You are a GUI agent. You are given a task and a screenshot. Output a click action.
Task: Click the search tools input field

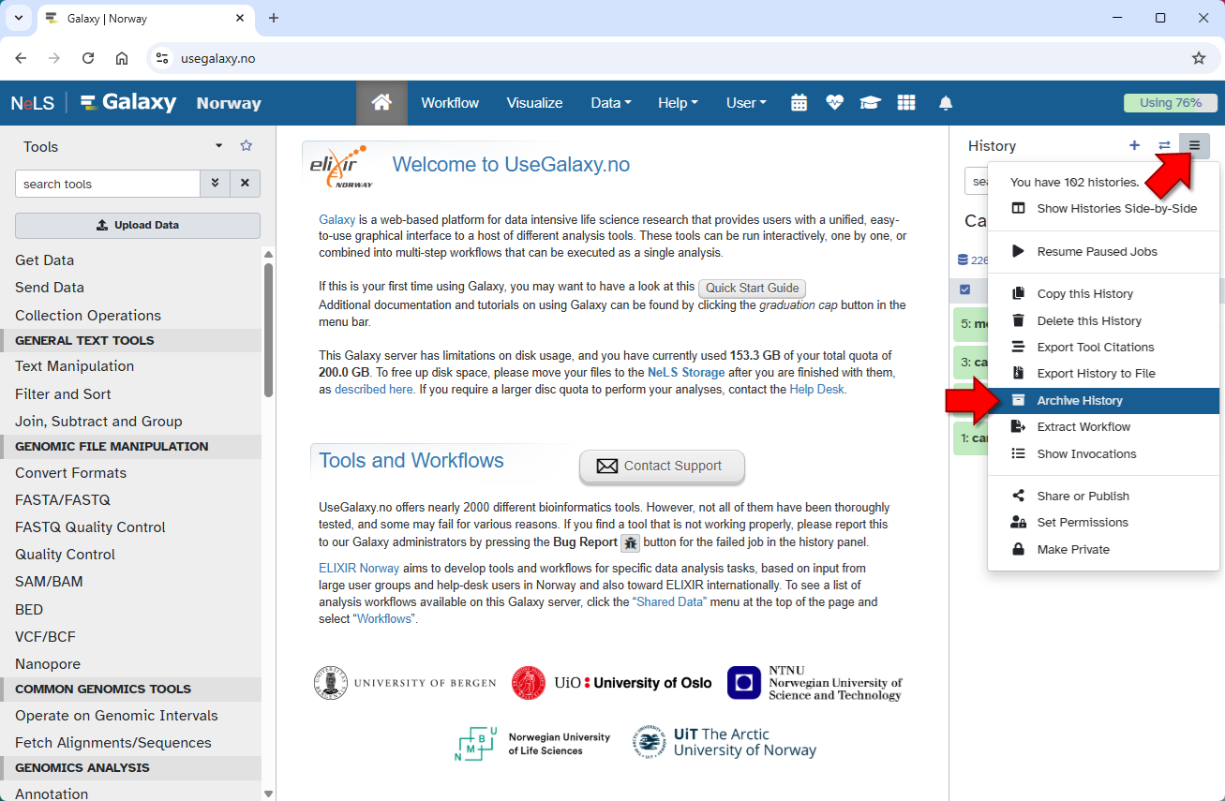pyautogui.click(x=108, y=184)
